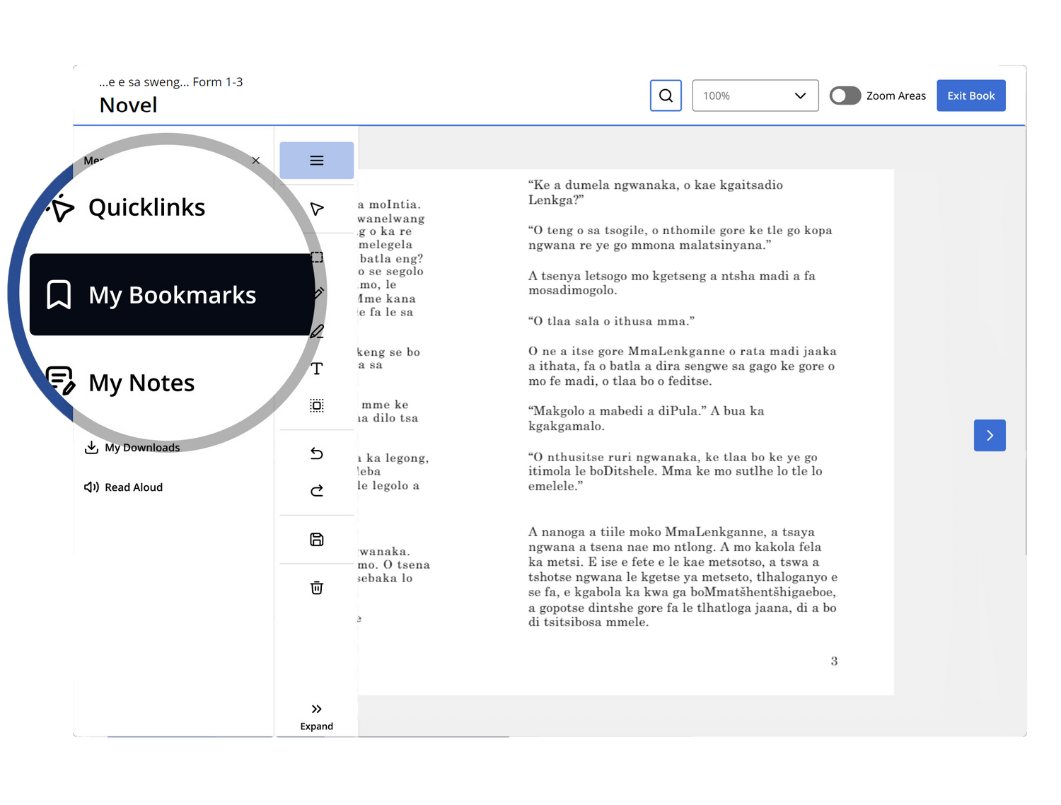Open My Bookmarks from the menu
This screenshot has height=805, width=1061.
tap(171, 294)
